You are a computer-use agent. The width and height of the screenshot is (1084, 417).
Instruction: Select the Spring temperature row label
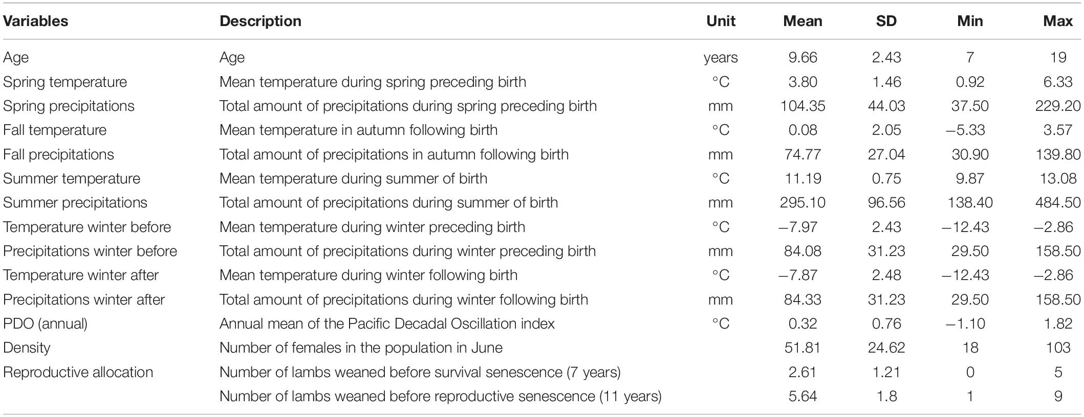click(65, 82)
